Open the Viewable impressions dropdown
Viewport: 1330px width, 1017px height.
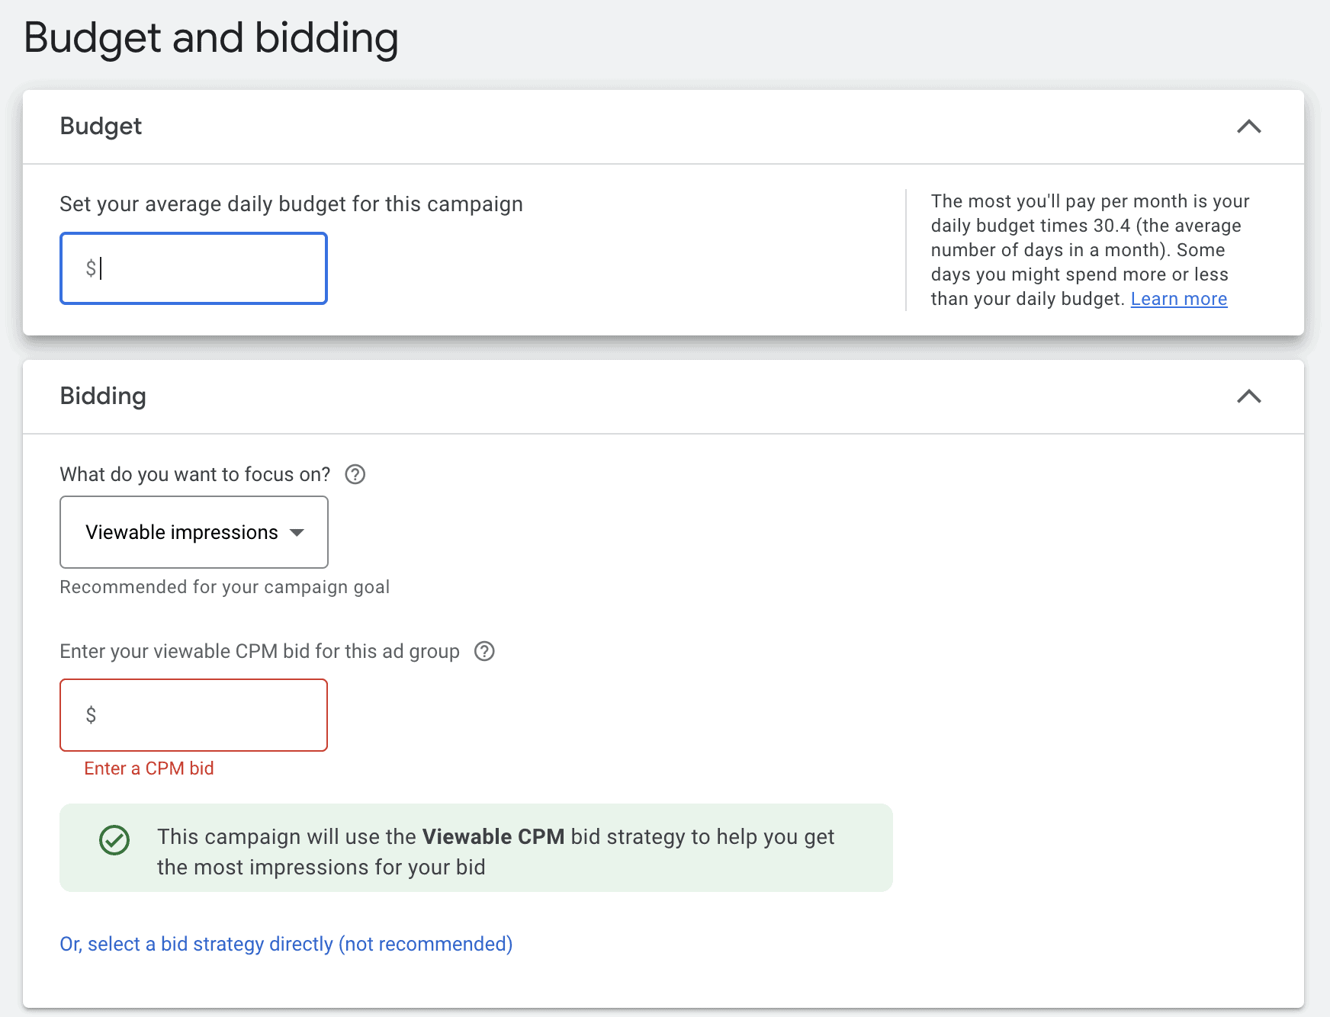194,532
